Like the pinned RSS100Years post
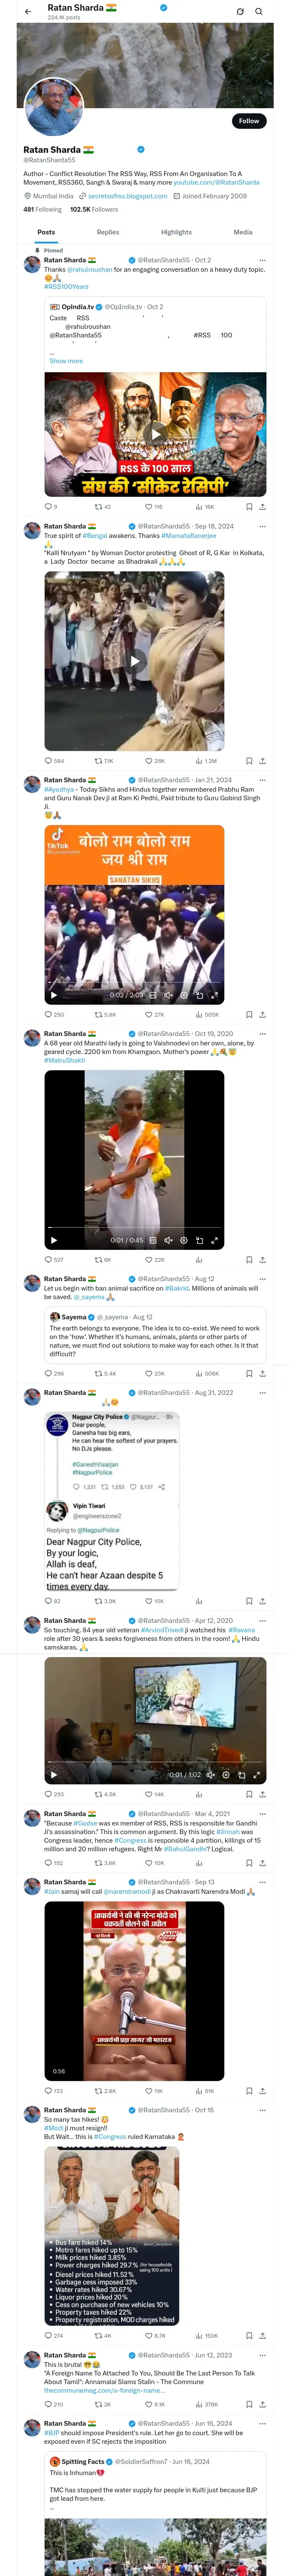 (148, 507)
